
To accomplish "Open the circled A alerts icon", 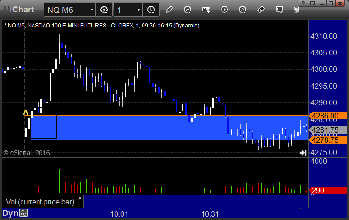I will (243, 10).
